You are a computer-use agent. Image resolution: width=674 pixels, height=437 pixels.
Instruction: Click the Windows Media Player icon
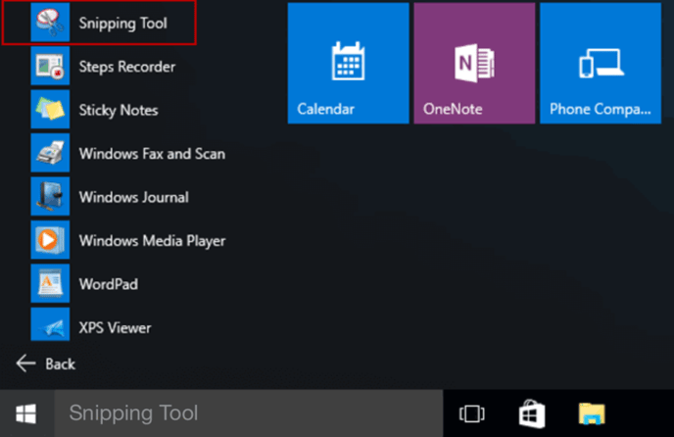click(x=48, y=240)
